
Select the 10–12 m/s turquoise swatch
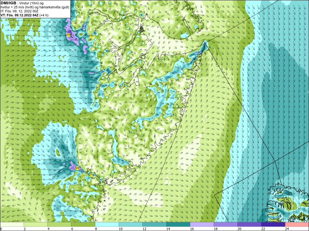(x=131, y=225)
